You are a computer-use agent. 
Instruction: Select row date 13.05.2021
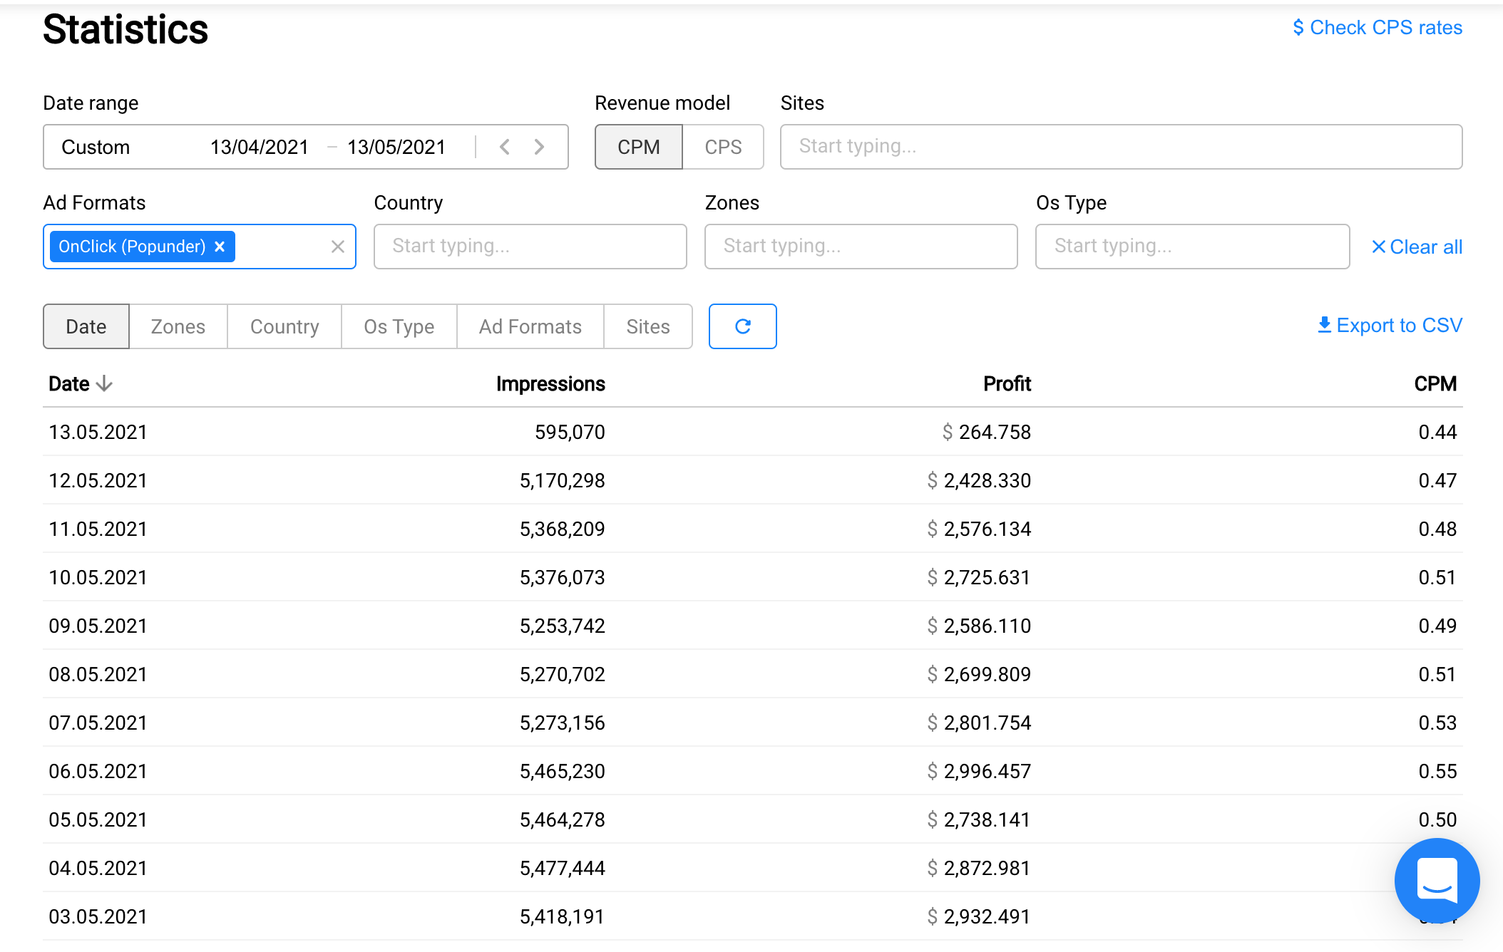pos(98,433)
